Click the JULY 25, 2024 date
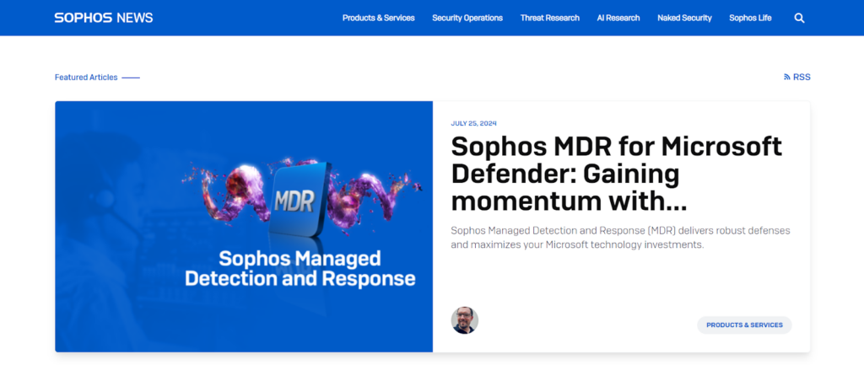 [473, 123]
